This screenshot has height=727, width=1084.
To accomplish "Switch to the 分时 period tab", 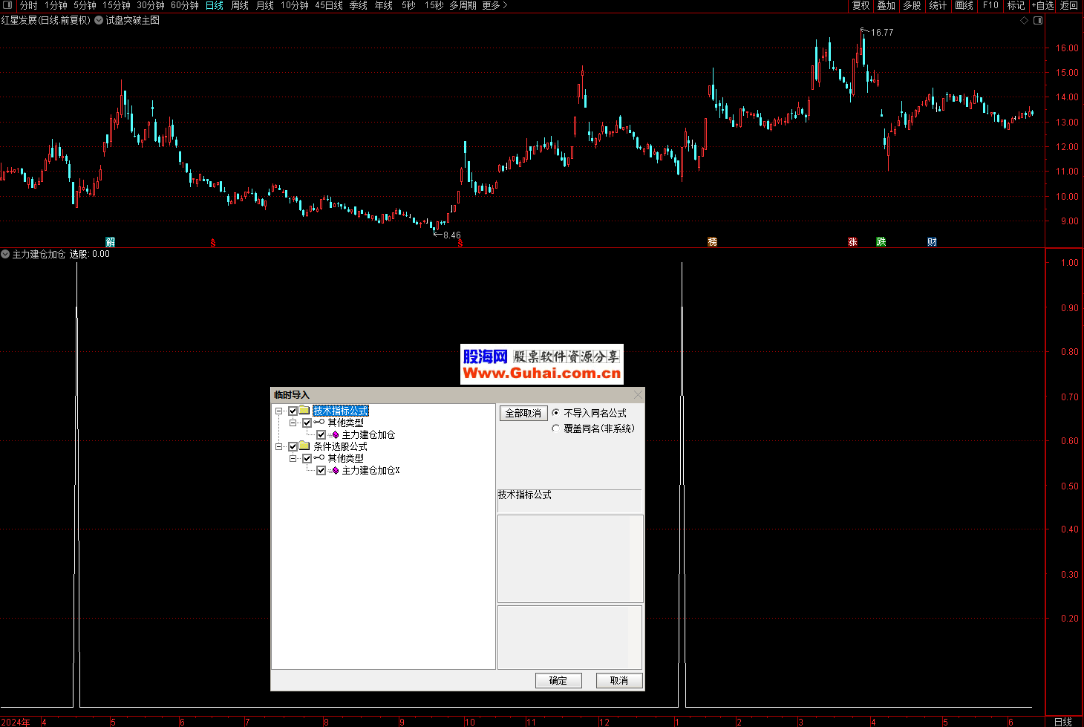I will (28, 5).
